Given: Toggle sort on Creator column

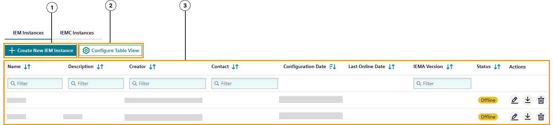Looking at the screenshot, I should (x=152, y=67).
